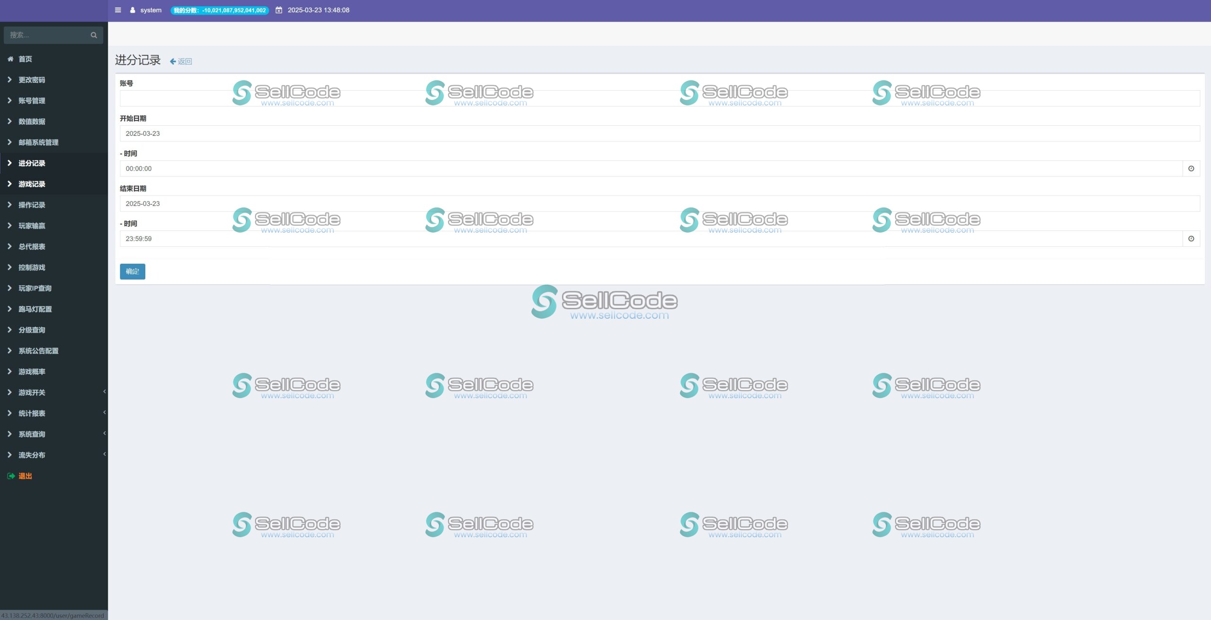Open 控制游戏 menu item
1211x620 pixels.
tap(54, 267)
